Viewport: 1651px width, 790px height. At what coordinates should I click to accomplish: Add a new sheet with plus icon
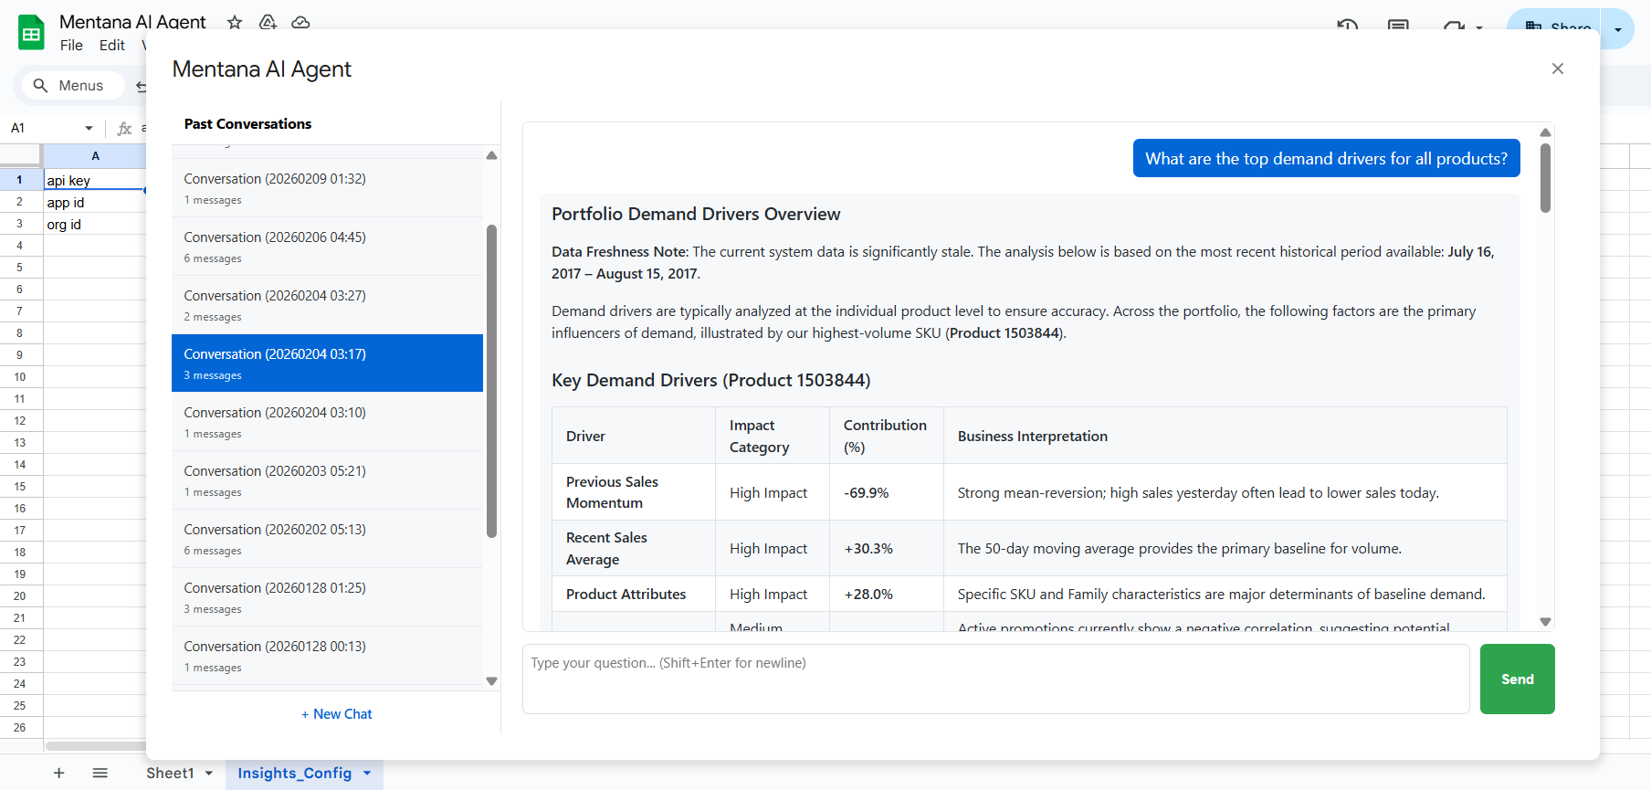[59, 773]
